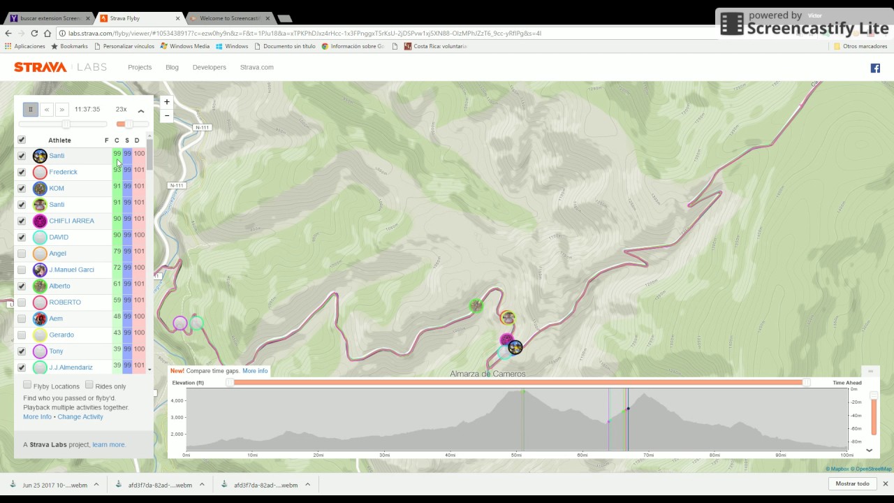Click the Change Activity link
Viewport: 894px width, 503px height.
click(x=80, y=417)
